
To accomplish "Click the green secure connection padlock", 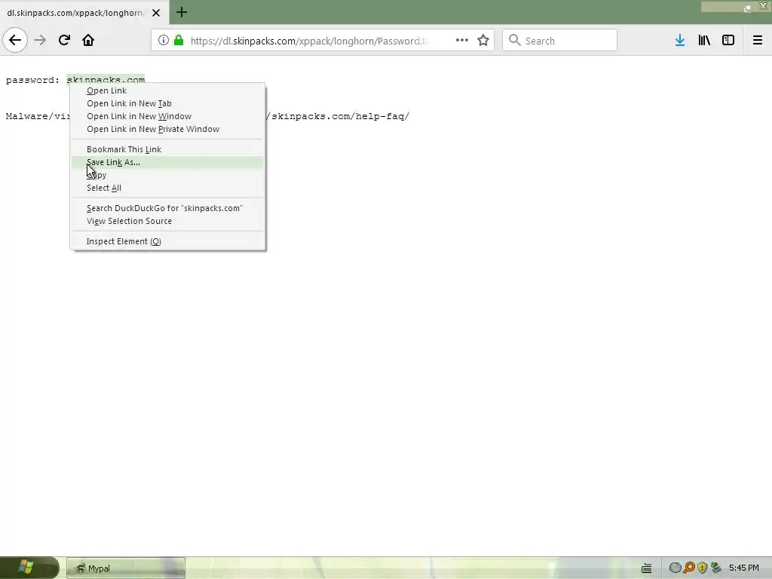I will [179, 41].
